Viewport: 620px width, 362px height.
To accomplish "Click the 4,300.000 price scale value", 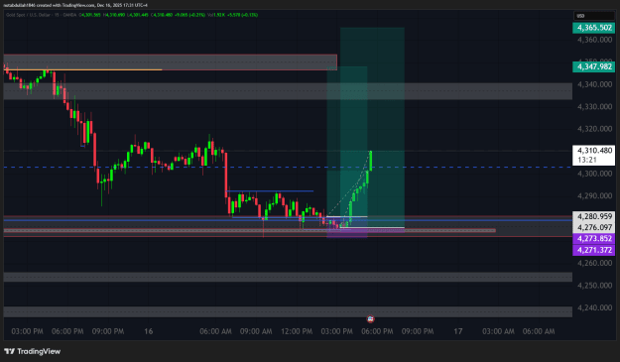I will point(594,174).
